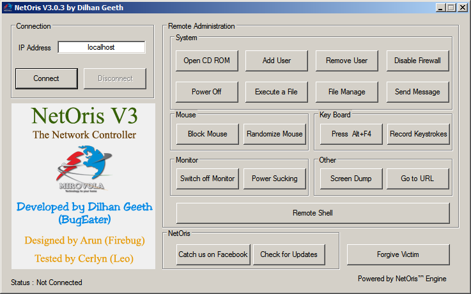This screenshot has width=471, height=294.
Task: Click the Mirovola globe logo
Action: 83,171
